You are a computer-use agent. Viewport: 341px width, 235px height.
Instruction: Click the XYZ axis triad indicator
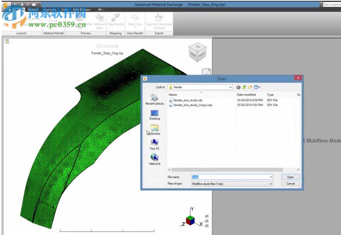[191, 218]
